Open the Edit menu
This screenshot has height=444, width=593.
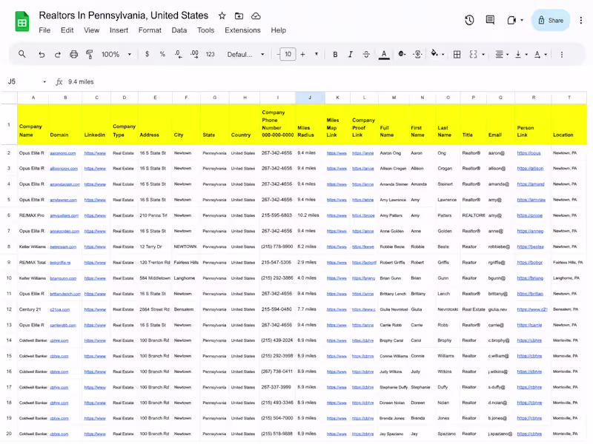(67, 30)
